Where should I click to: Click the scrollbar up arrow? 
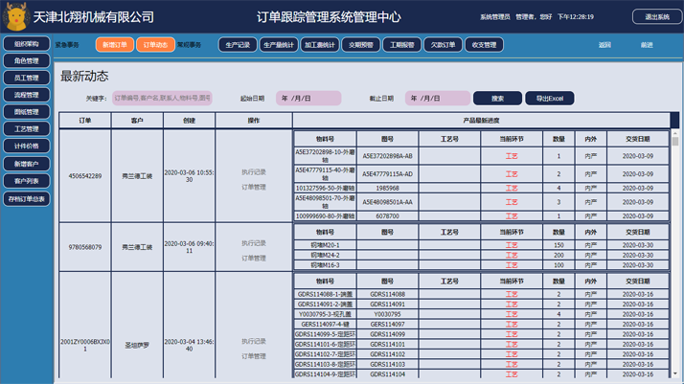(675, 133)
